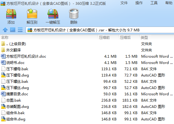The height and width of the screenshot is (124, 174).
Task: Click 183.1 KB compressed size of 总图.bak
Action: click(130, 100)
